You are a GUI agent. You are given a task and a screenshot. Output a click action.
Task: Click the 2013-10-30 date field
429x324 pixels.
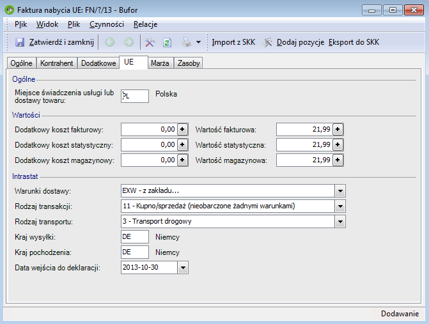click(149, 267)
